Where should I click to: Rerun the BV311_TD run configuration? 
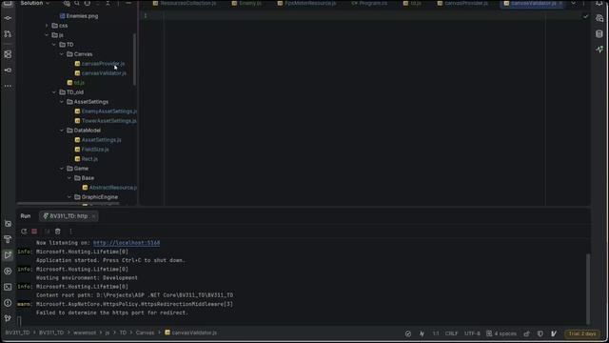(x=24, y=232)
